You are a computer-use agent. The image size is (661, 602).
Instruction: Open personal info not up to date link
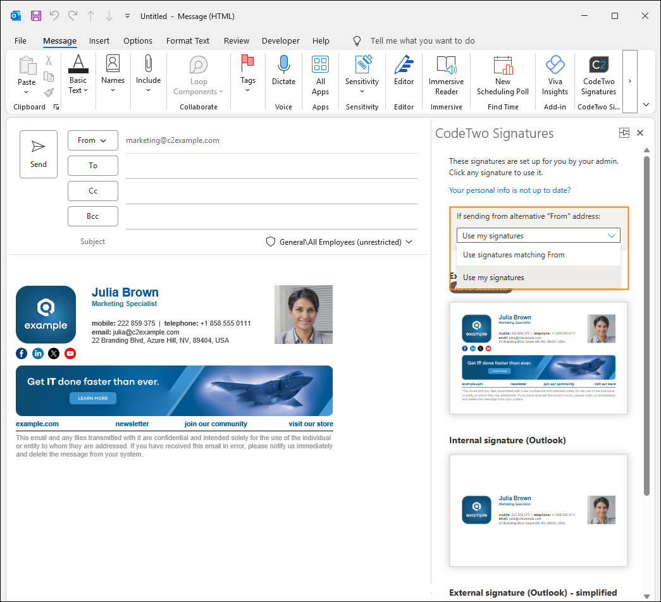[x=510, y=190]
